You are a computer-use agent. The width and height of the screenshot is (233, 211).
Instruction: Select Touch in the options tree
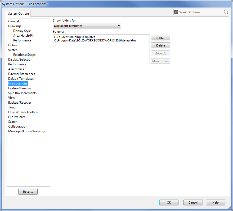pos(13,107)
